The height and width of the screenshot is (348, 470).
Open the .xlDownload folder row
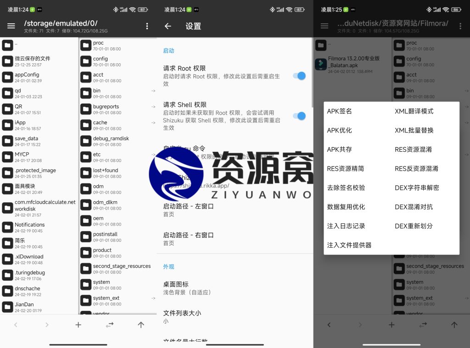point(39,259)
